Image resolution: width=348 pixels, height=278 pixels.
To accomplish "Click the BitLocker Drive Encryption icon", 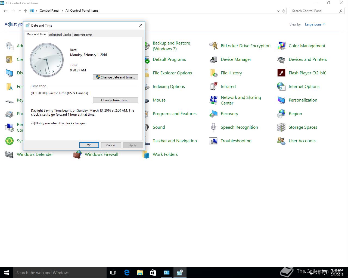I will pos(213,46).
